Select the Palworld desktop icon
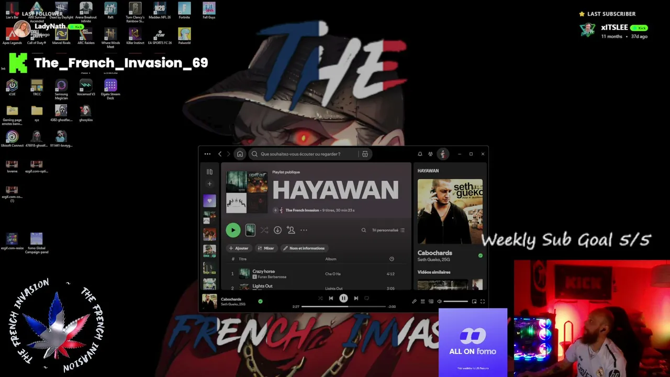670x377 pixels. (184, 36)
